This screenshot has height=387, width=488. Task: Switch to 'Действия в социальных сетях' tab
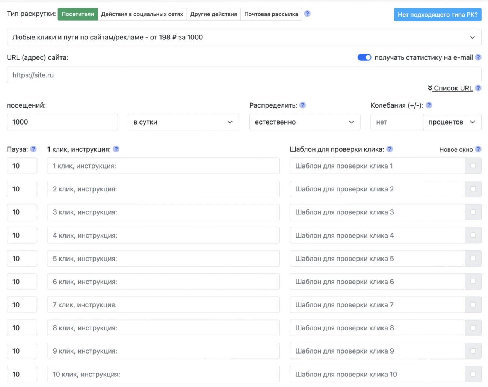click(x=142, y=14)
